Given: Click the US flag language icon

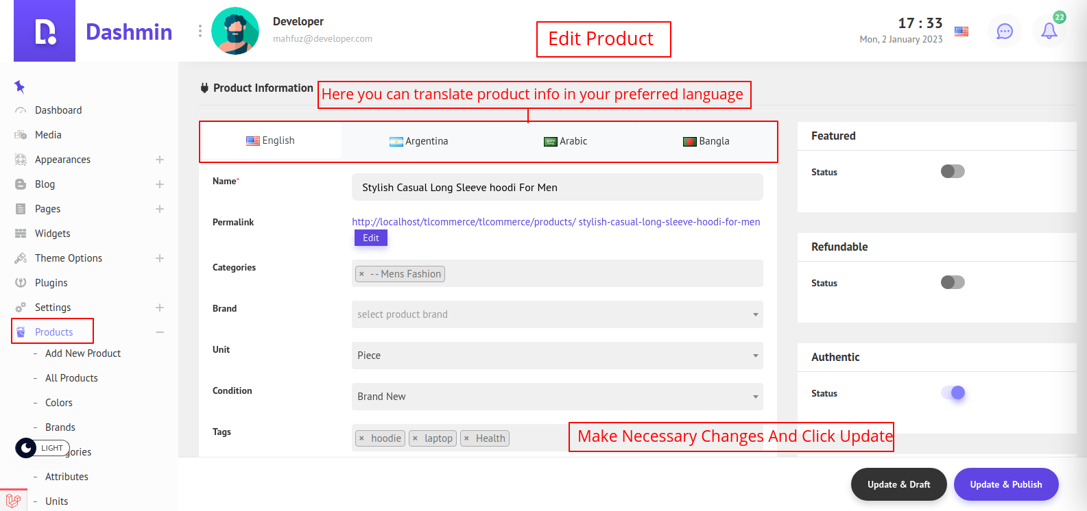Looking at the screenshot, I should coord(961,32).
